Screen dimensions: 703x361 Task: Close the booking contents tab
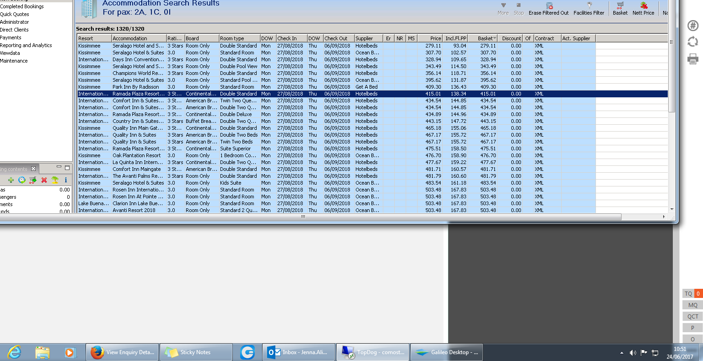33,169
